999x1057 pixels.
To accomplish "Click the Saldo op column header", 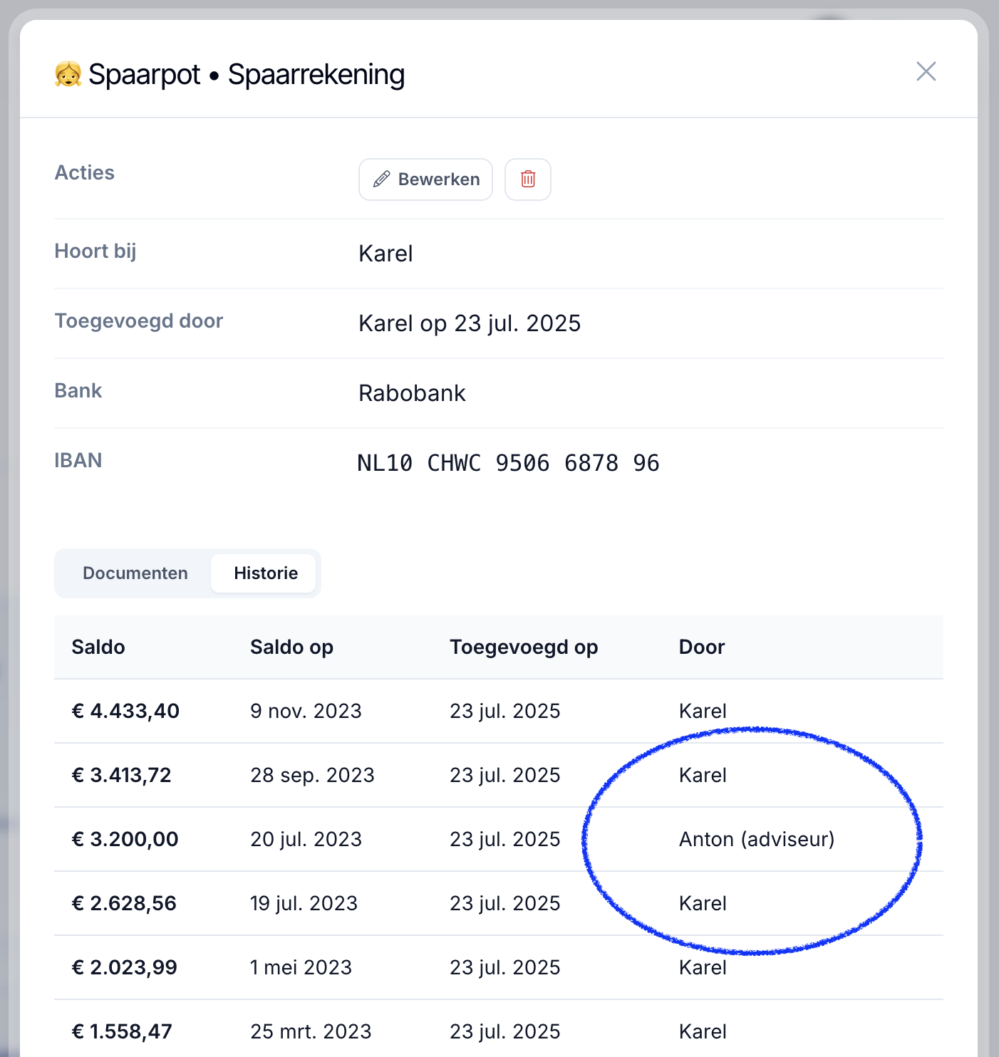I will coord(291,647).
